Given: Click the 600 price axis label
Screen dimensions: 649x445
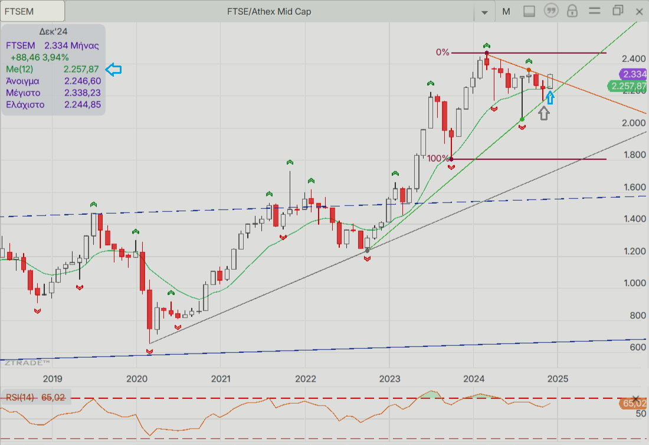Looking at the screenshot, I should [x=638, y=347].
